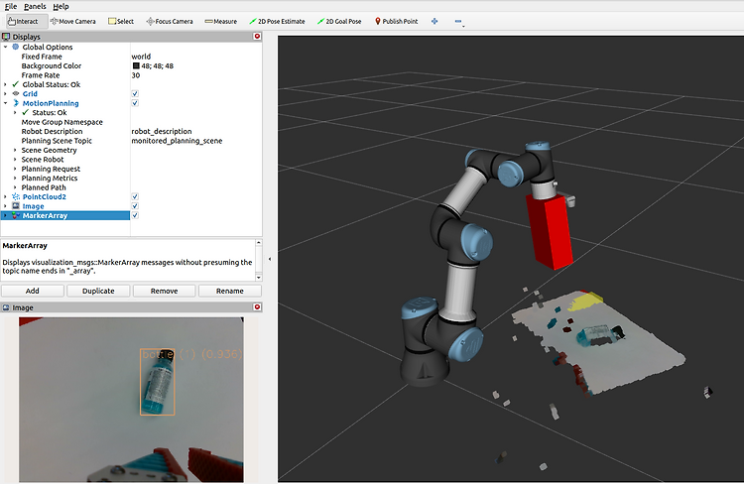This screenshot has height=484, width=744.
Task: Expand the Grid display row
Action: tap(5, 94)
